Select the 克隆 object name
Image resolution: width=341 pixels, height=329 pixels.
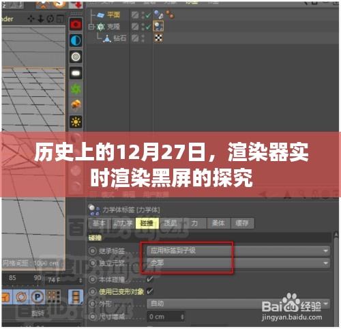point(114,27)
